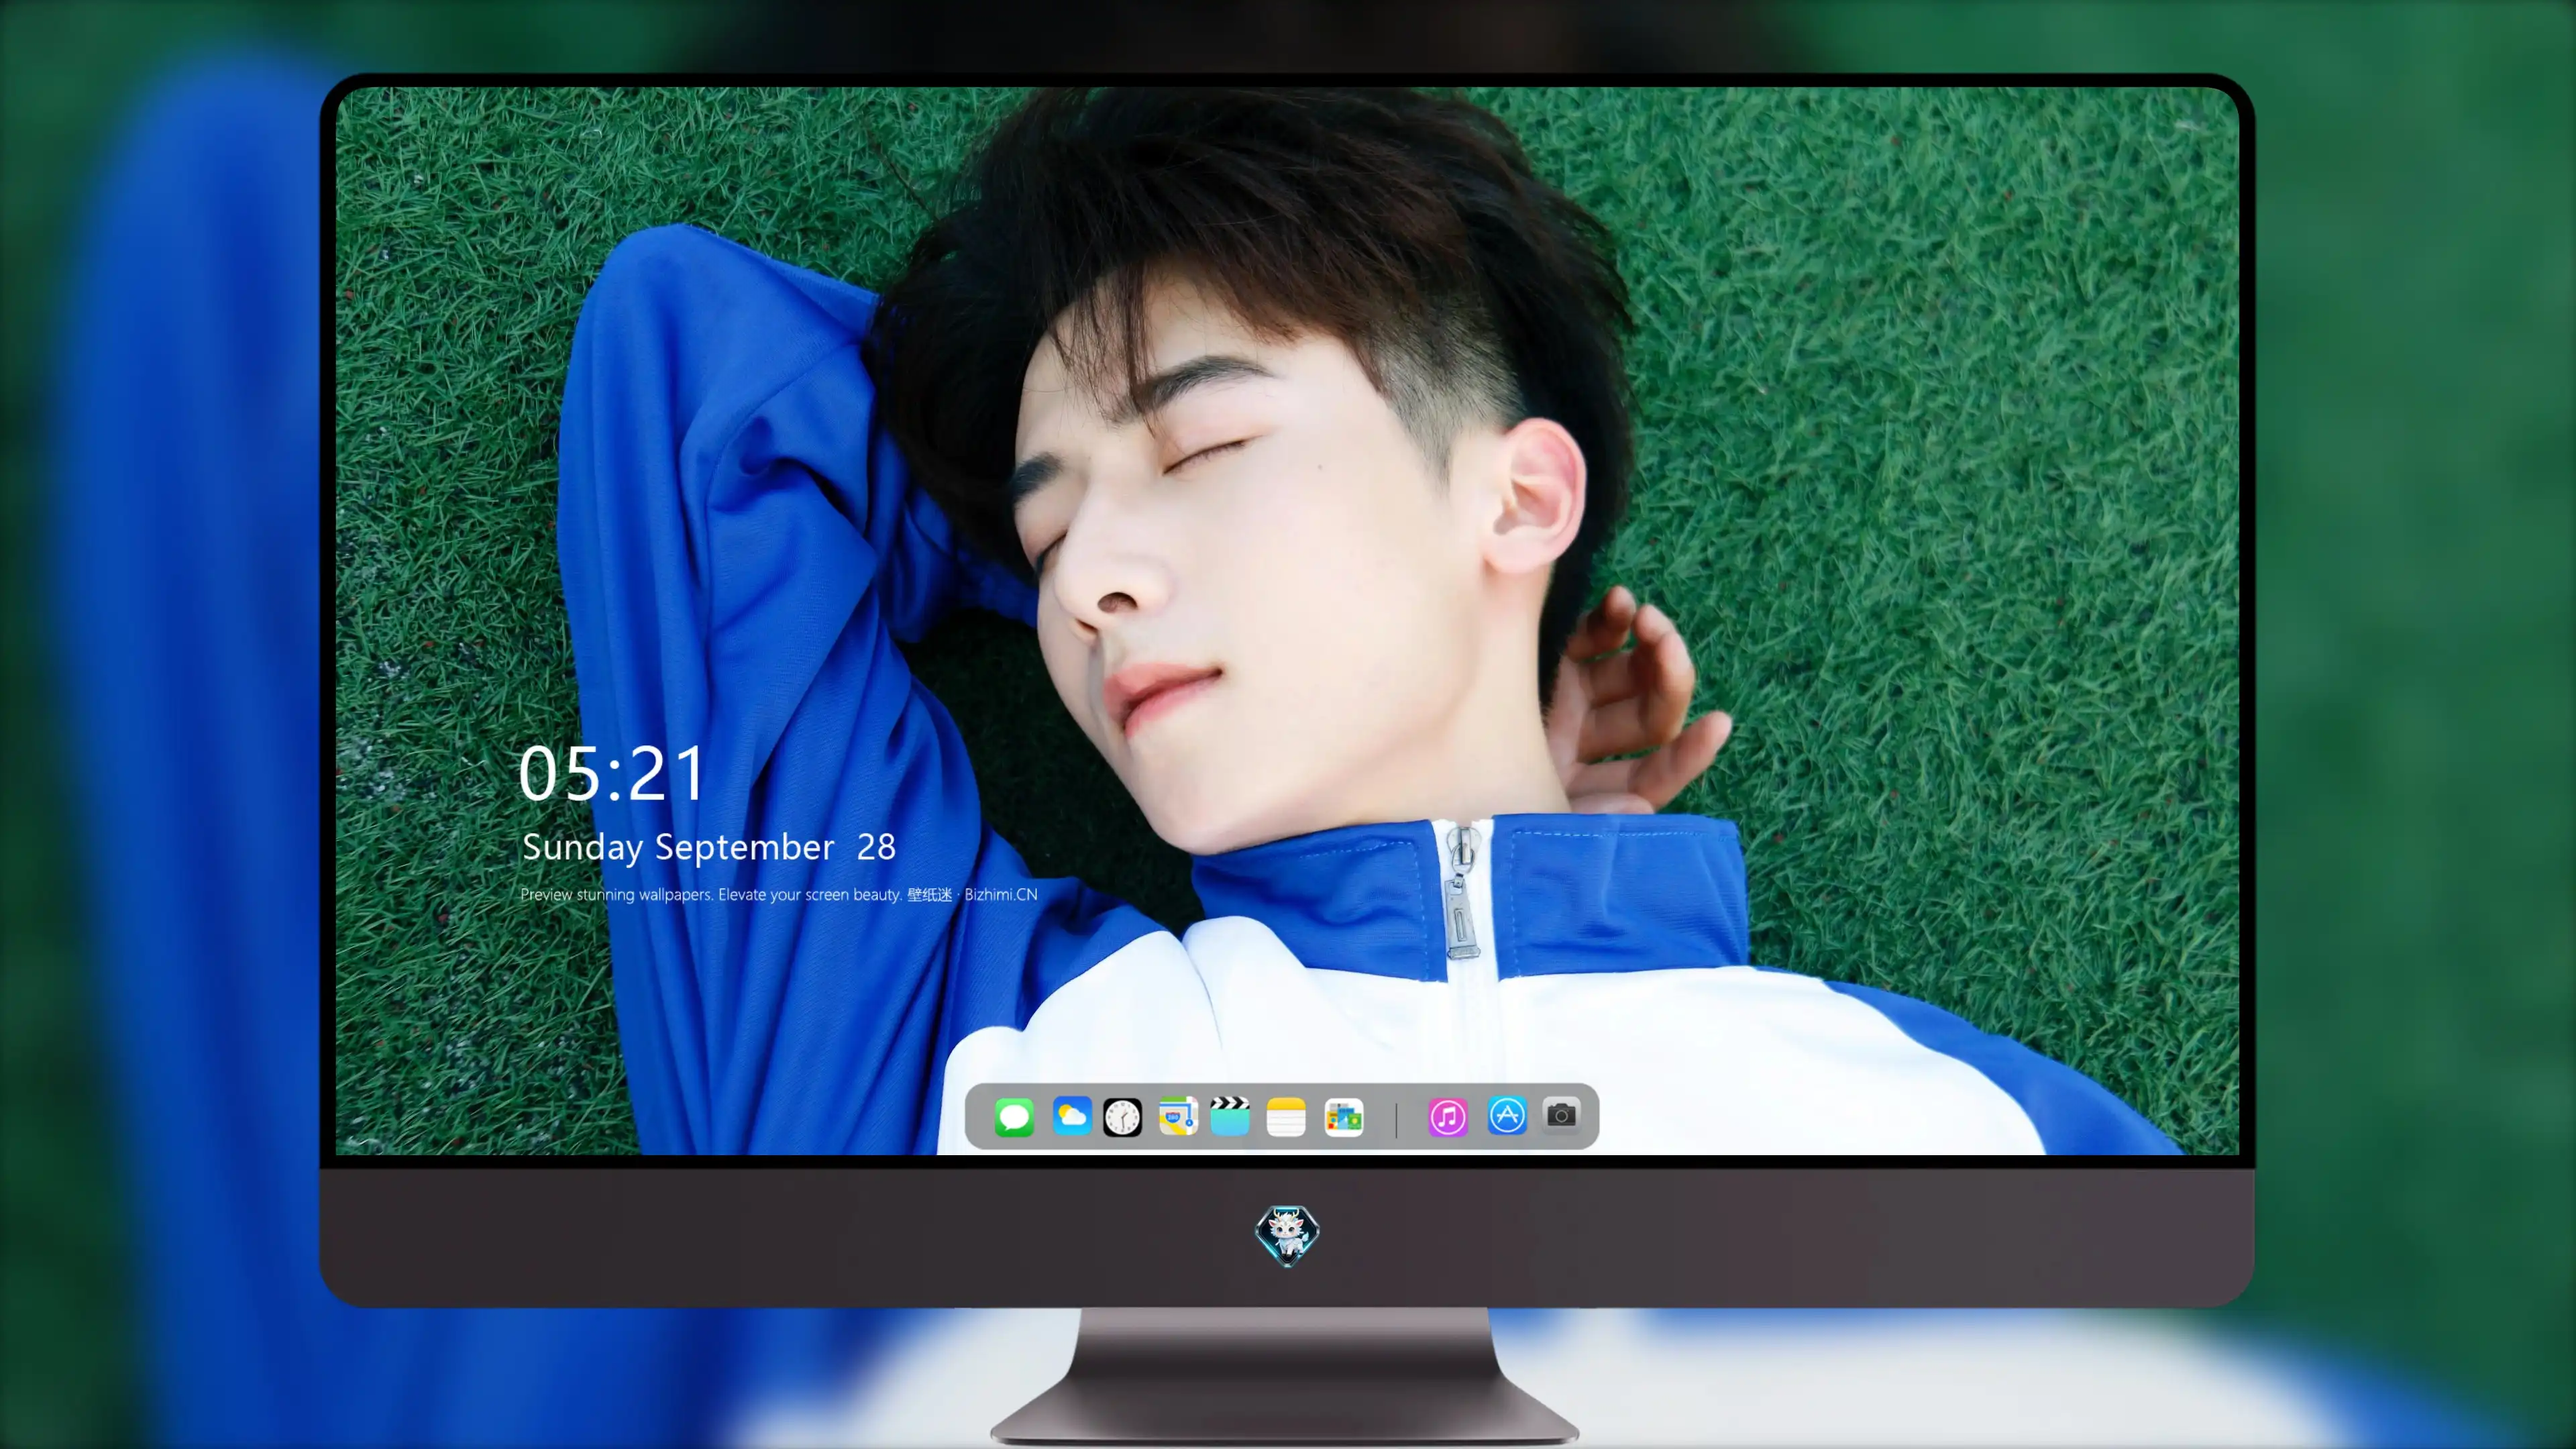2576x1449 pixels.
Task: Open the photo collage app icon
Action: tap(1344, 1117)
